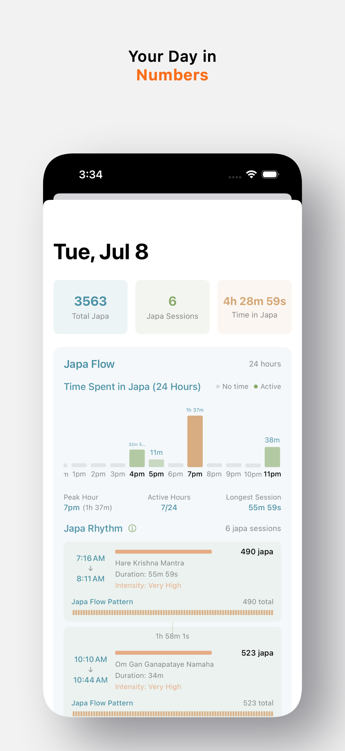345x751 pixels.
Task: Open the 6 Japa Sessions card
Action: 172,307
